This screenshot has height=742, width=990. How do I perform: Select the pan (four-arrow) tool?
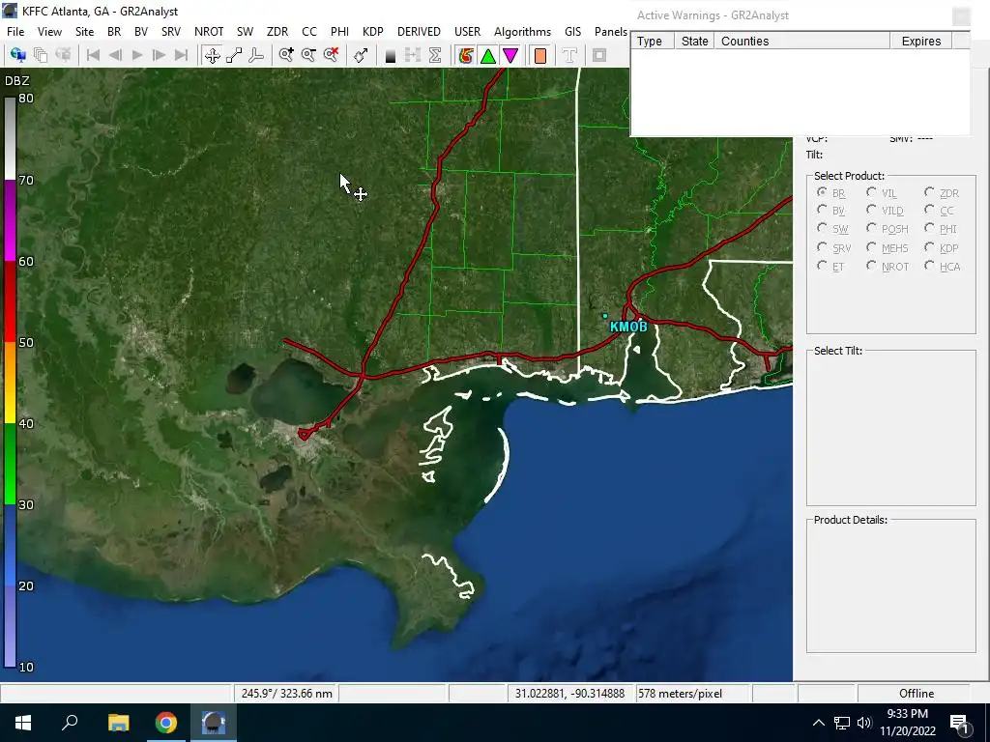pyautogui.click(x=212, y=55)
